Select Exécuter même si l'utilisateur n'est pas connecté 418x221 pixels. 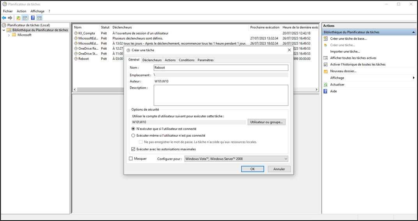133,136
